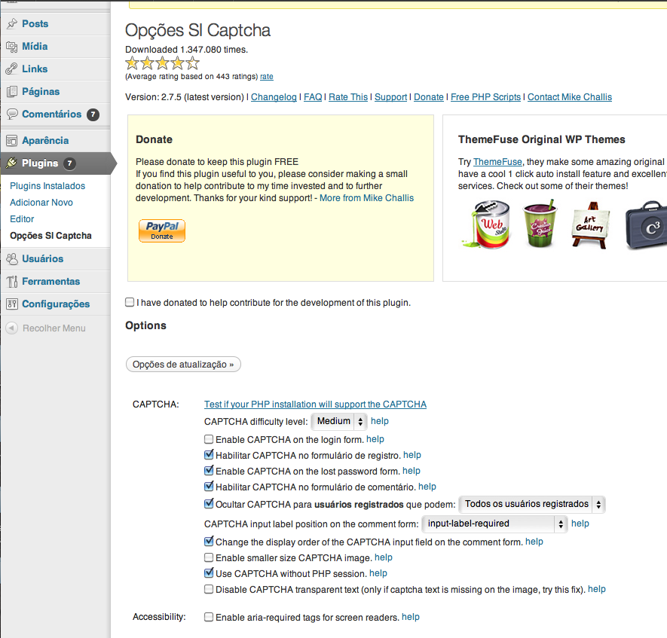Click the Links chain icon
Viewport: 667px width, 638px height.
click(12, 69)
